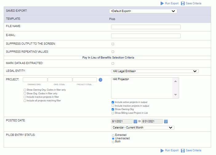Click the posted start date field 8/1/2021
216x155 pixels.
(x=122, y=121)
